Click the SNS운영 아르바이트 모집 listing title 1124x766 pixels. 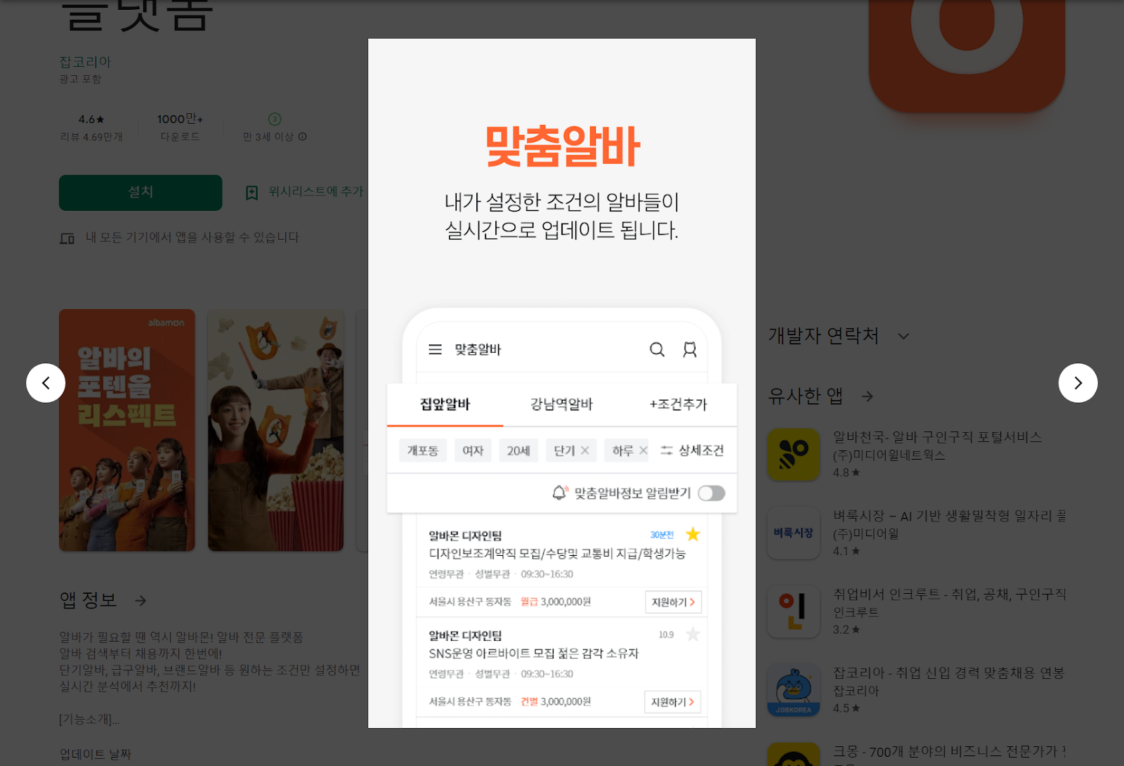click(x=534, y=654)
